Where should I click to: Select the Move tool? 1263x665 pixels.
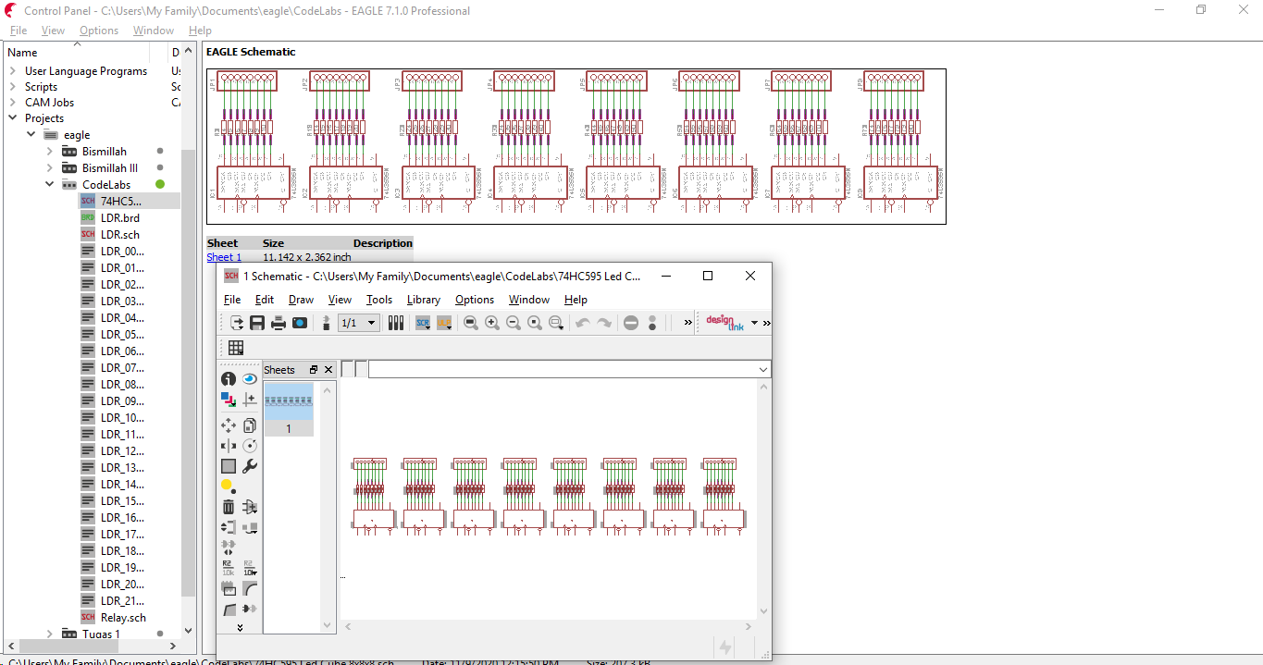229,425
